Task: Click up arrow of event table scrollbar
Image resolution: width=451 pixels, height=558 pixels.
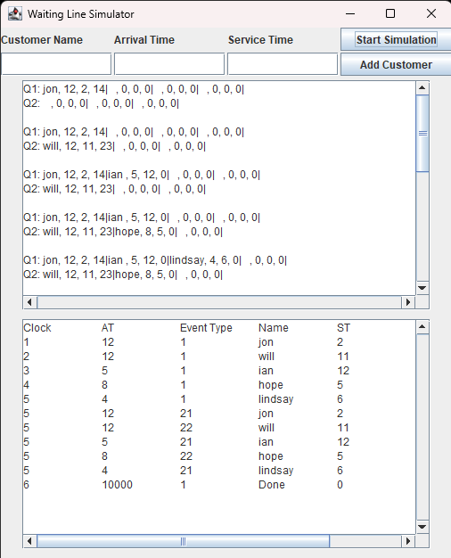Action: point(422,326)
